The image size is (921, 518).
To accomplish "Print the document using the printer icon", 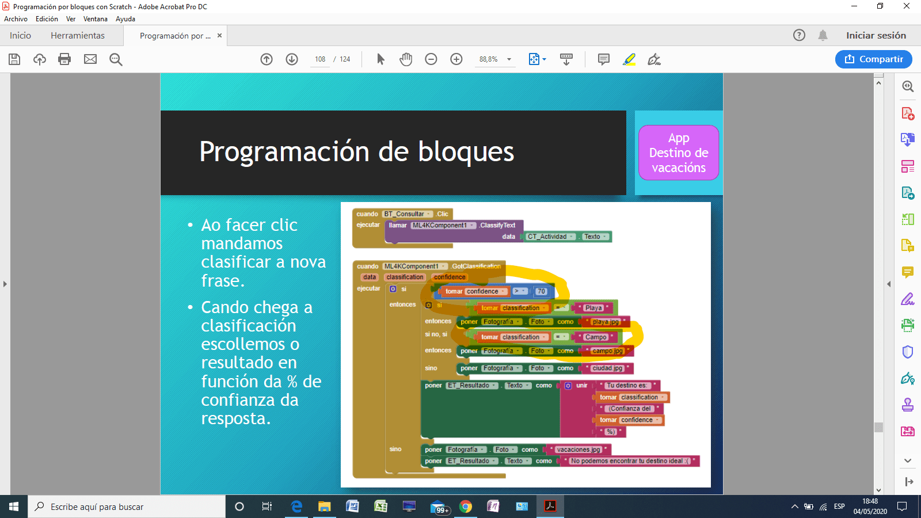I will pos(64,59).
